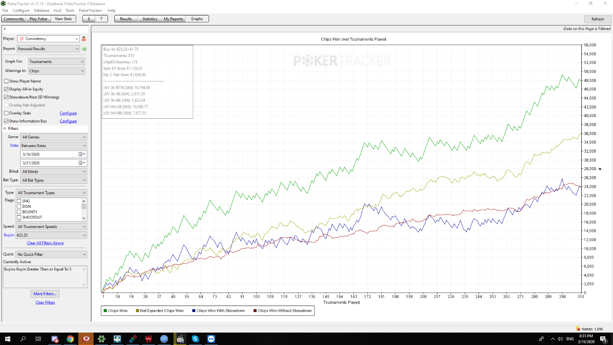Image resolution: width=613 pixels, height=345 pixels.
Task: Open the calendar picker for 3/21/2020
Action: 82,163
